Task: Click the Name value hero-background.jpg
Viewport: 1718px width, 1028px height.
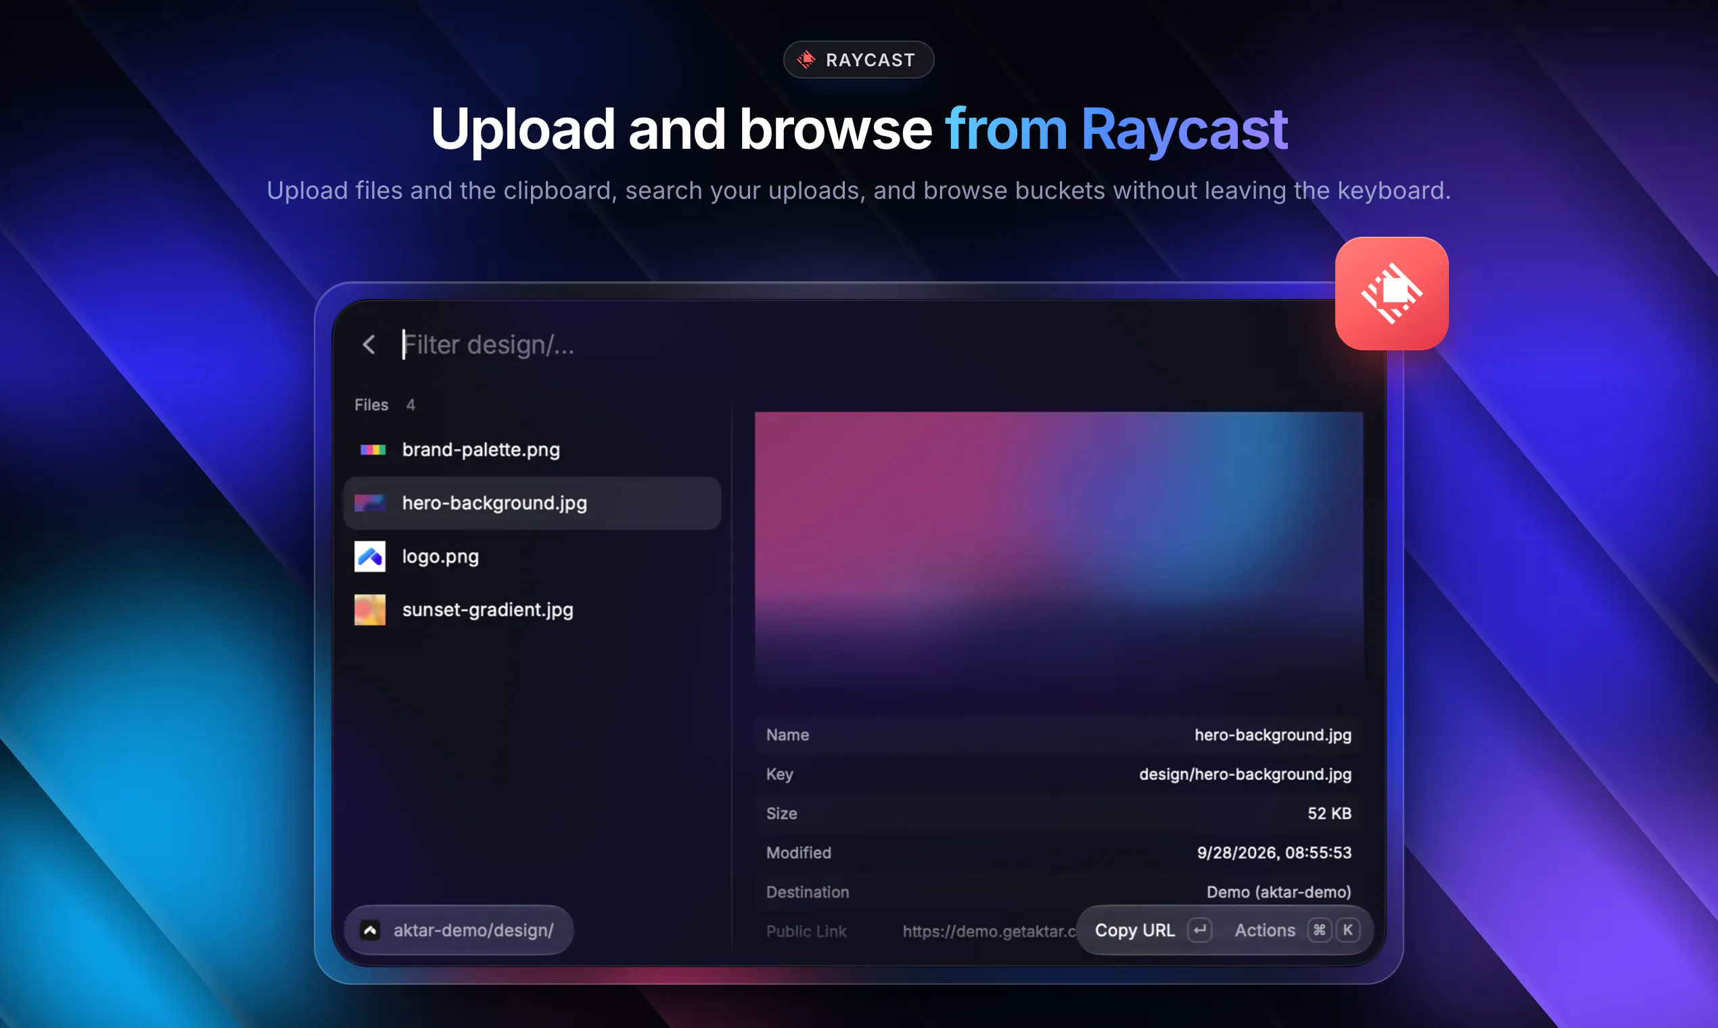Action: point(1272,735)
